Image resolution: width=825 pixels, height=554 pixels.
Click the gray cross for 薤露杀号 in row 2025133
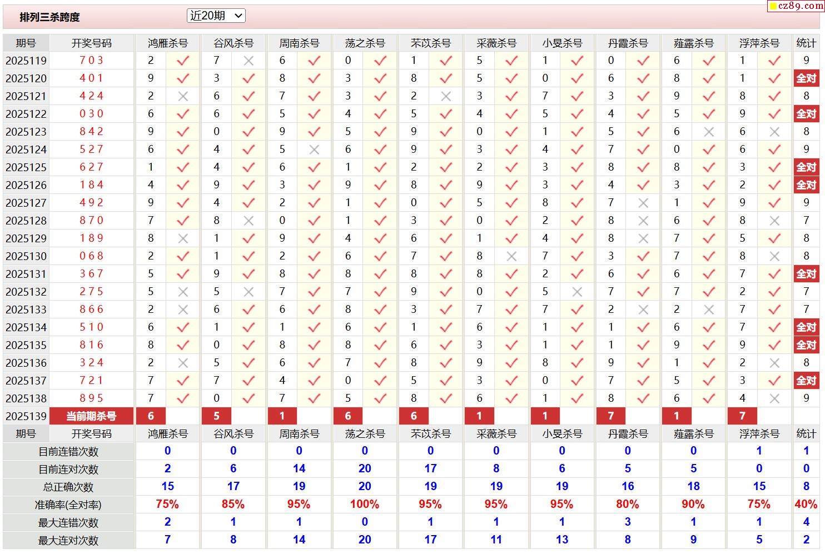coord(709,310)
